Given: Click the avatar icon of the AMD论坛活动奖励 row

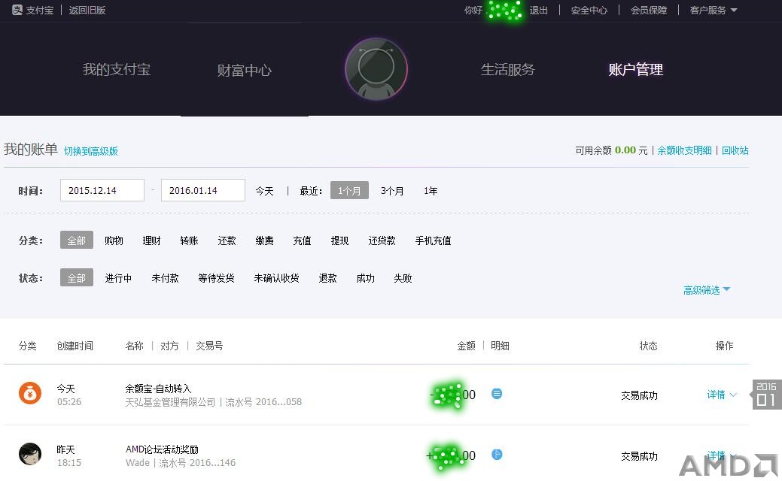Looking at the screenshot, I should 30,454.
